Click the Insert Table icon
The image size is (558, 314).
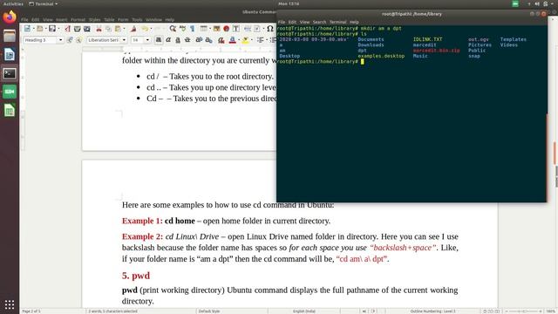point(203,29)
